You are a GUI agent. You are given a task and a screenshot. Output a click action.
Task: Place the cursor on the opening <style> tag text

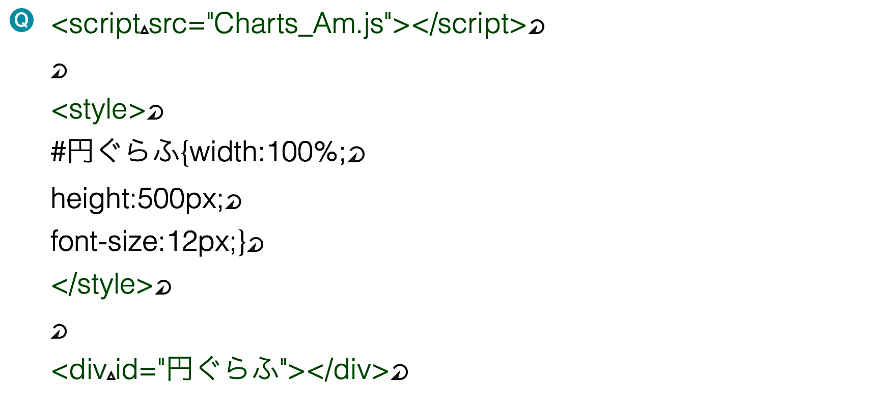[99, 110]
